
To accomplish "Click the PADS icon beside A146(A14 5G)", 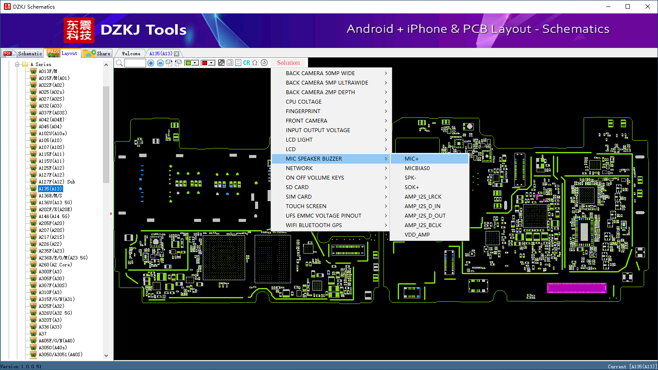I will coord(33,216).
